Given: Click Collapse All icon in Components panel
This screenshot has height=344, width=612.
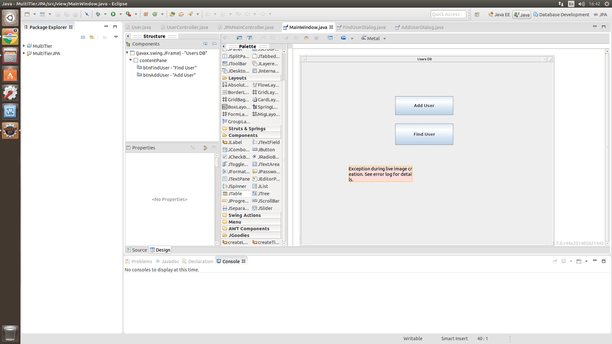Looking at the screenshot, I should pyautogui.click(x=215, y=44).
